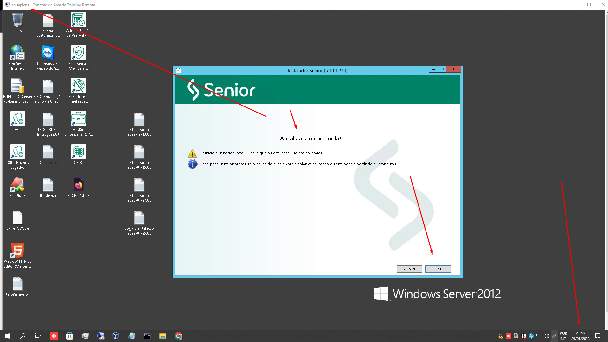608x342 pixels.
Task: Select Atualizacao 2023-01-27.txt file
Action: coord(139,190)
